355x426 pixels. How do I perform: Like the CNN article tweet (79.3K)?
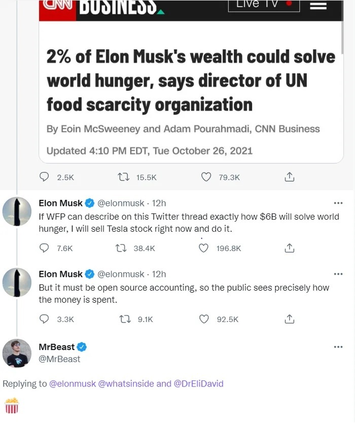[206, 177]
